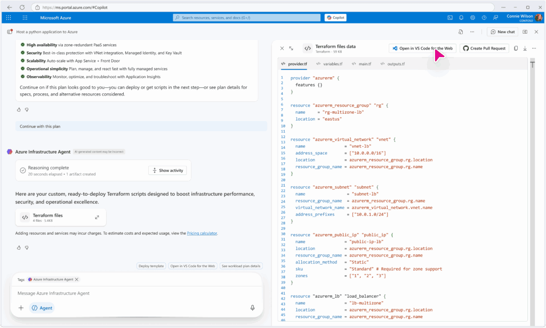Screen dimensions: 546x328
Task: Click code line location = "eastus"
Action: click(x=319, y=119)
